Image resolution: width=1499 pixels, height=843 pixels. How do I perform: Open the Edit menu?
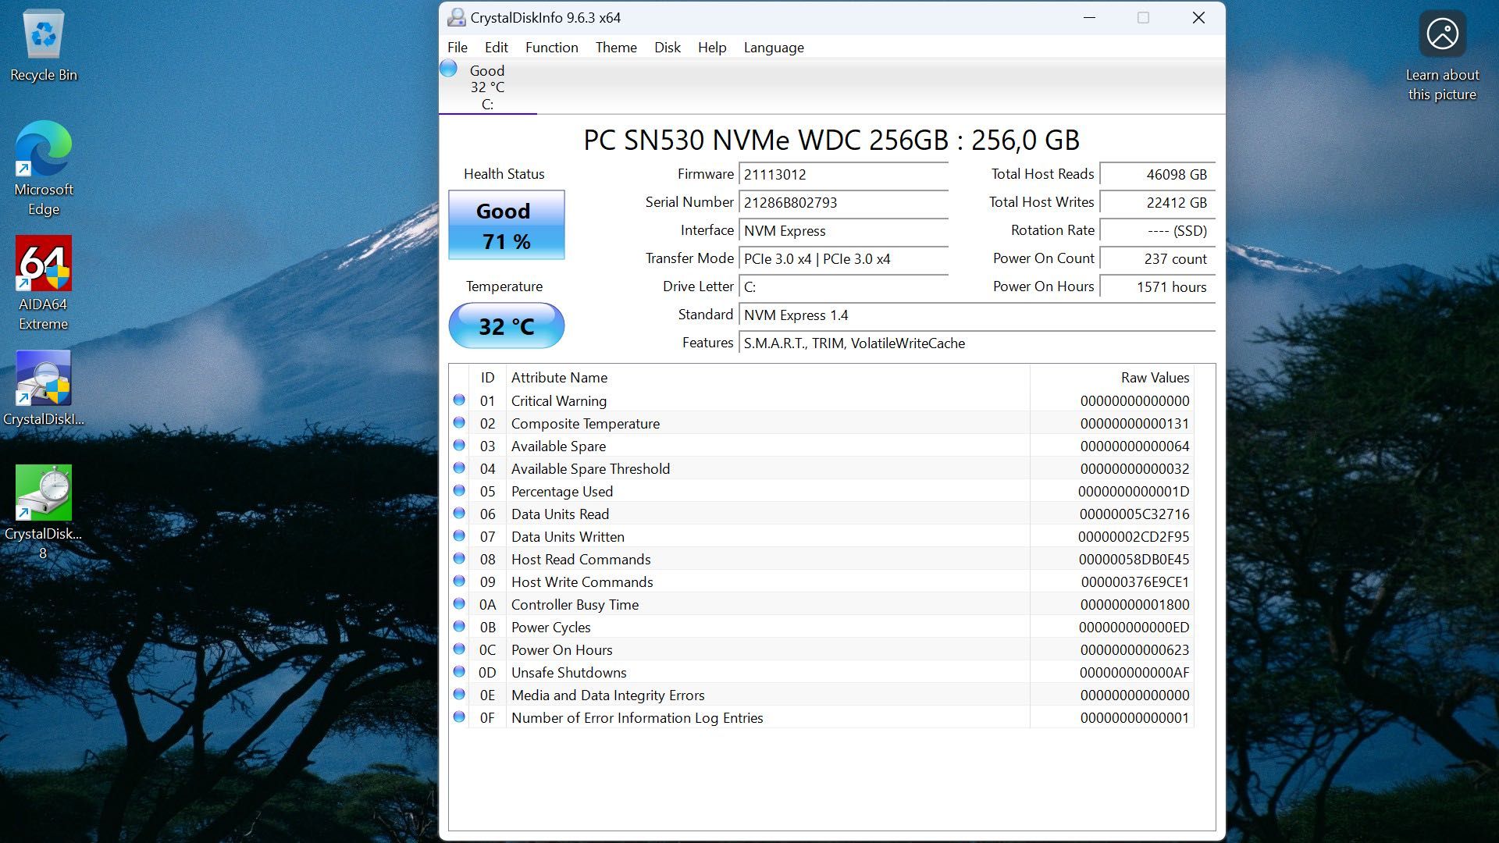[496, 48]
